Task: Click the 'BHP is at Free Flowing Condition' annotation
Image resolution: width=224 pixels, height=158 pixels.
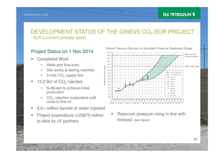Action: pyautogui.click(x=192, y=55)
